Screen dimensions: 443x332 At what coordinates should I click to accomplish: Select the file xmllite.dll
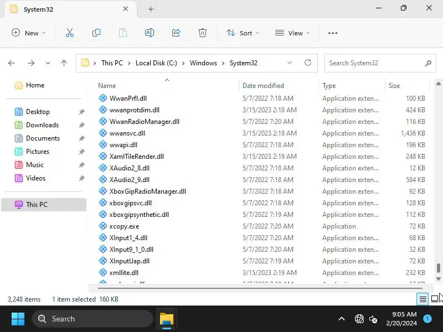coord(123,272)
